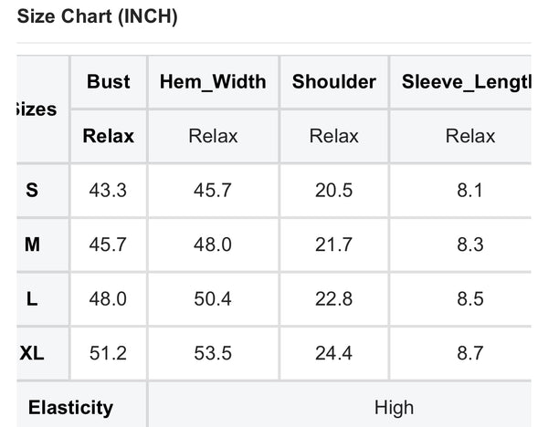
Task: Select the Shoulder column header
Action: coord(334,81)
